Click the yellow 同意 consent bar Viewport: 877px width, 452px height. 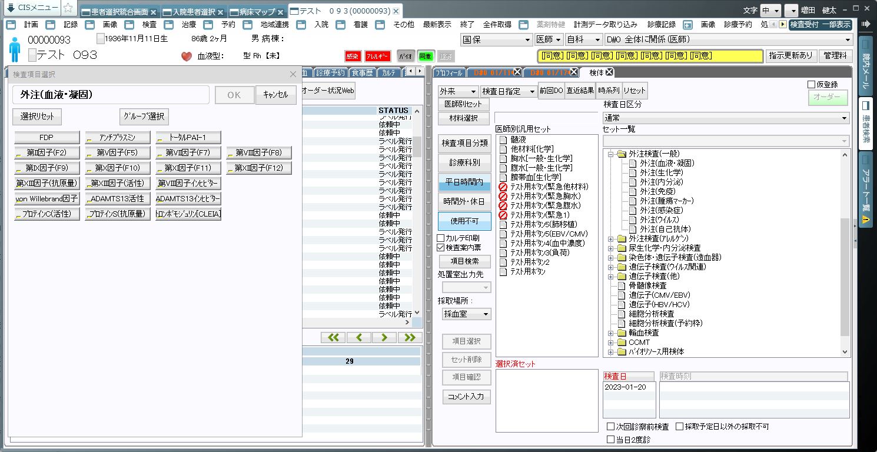[x=650, y=56]
